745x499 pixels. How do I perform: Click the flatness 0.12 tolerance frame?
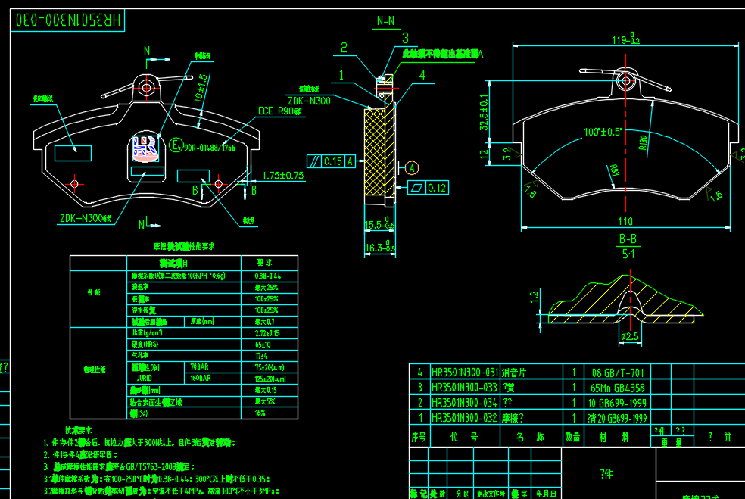(x=428, y=187)
